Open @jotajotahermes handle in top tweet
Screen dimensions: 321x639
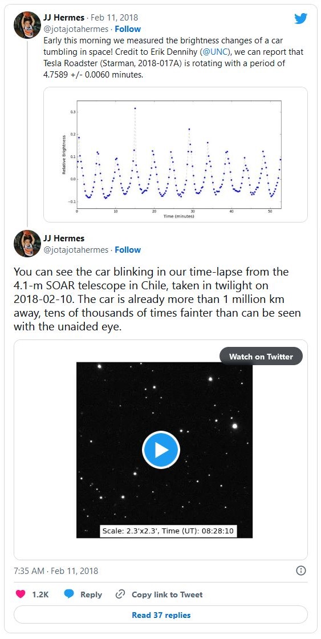coord(76,29)
